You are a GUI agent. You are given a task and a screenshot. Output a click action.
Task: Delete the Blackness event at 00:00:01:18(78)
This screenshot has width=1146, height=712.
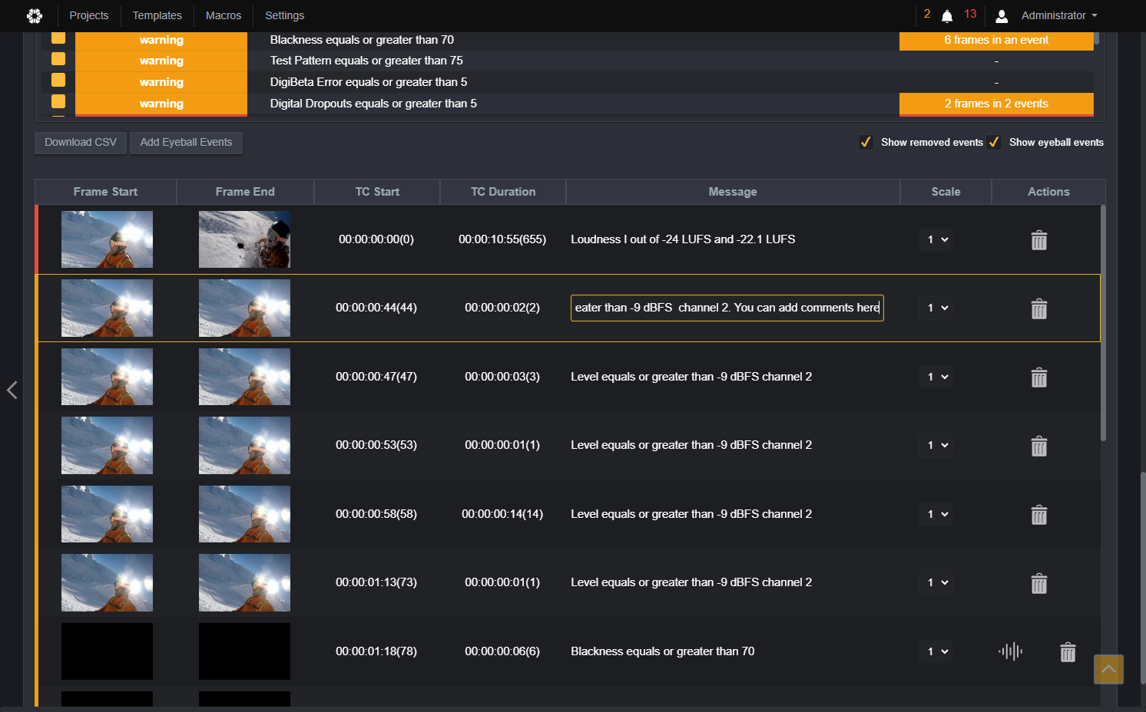(x=1068, y=652)
